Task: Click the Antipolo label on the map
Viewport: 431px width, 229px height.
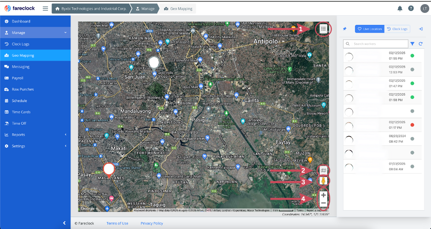Action: [266, 41]
